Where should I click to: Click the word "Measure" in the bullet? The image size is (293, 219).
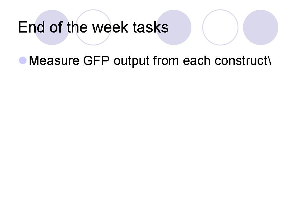click(x=54, y=61)
